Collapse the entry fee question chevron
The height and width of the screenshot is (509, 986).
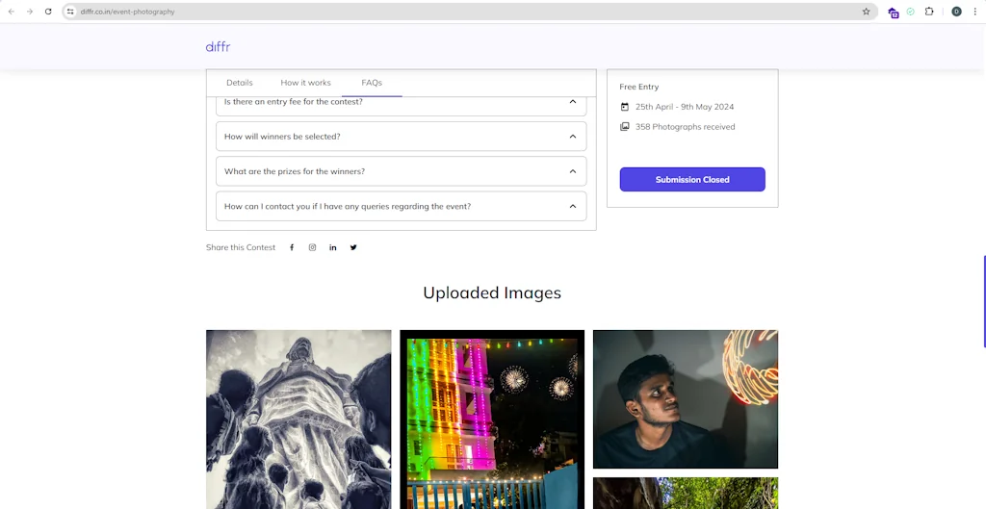(573, 102)
